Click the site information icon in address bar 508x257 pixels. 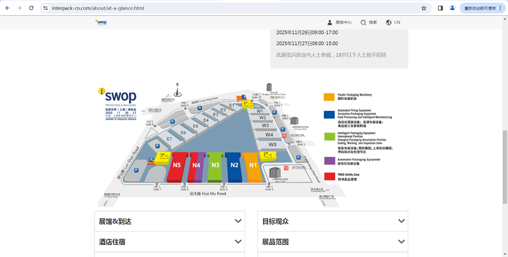[x=46, y=8]
